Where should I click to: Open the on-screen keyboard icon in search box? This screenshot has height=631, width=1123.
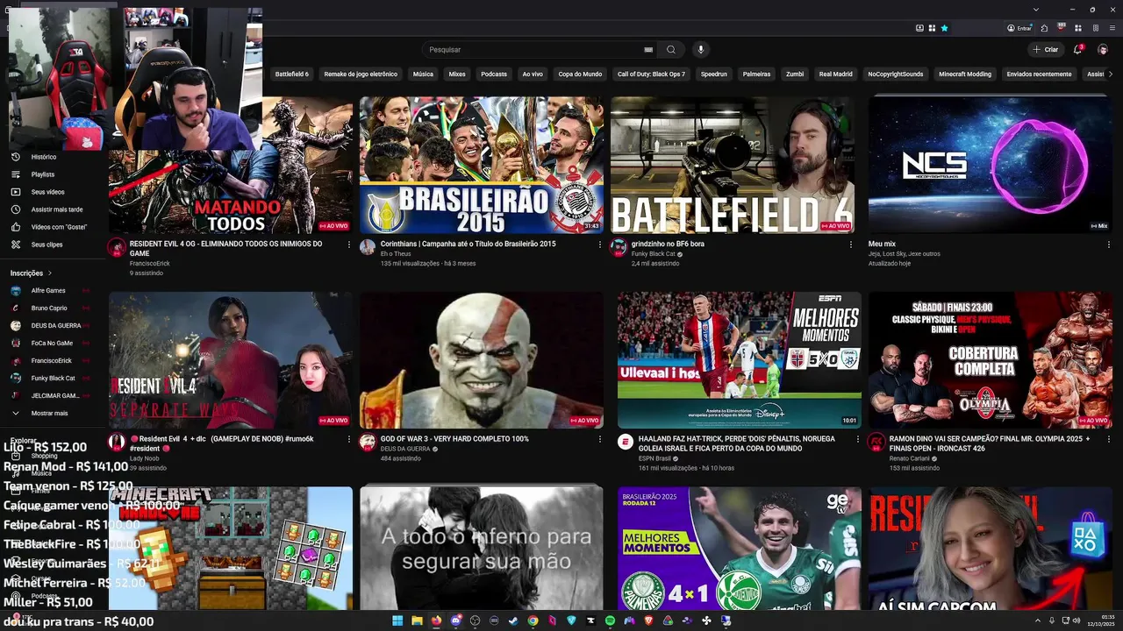point(648,50)
